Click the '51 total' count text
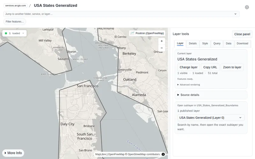 point(213,73)
